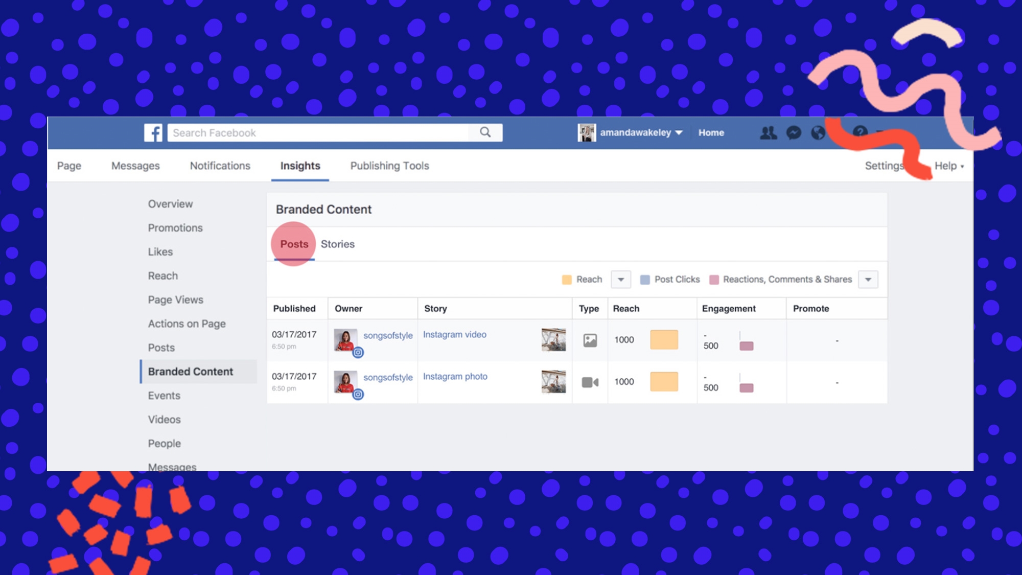1022x575 pixels.
Task: Click amandawakeley profile picture in header
Action: tap(587, 133)
